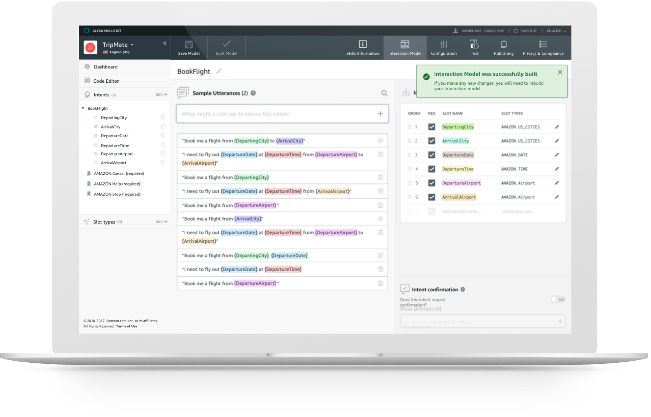
Task: Open the Privacy & Compliance tab
Action: 543,48
